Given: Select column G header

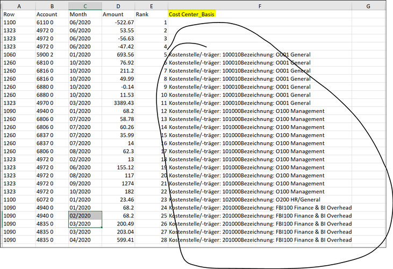Looking at the screenshot, I should (x=368, y=6).
